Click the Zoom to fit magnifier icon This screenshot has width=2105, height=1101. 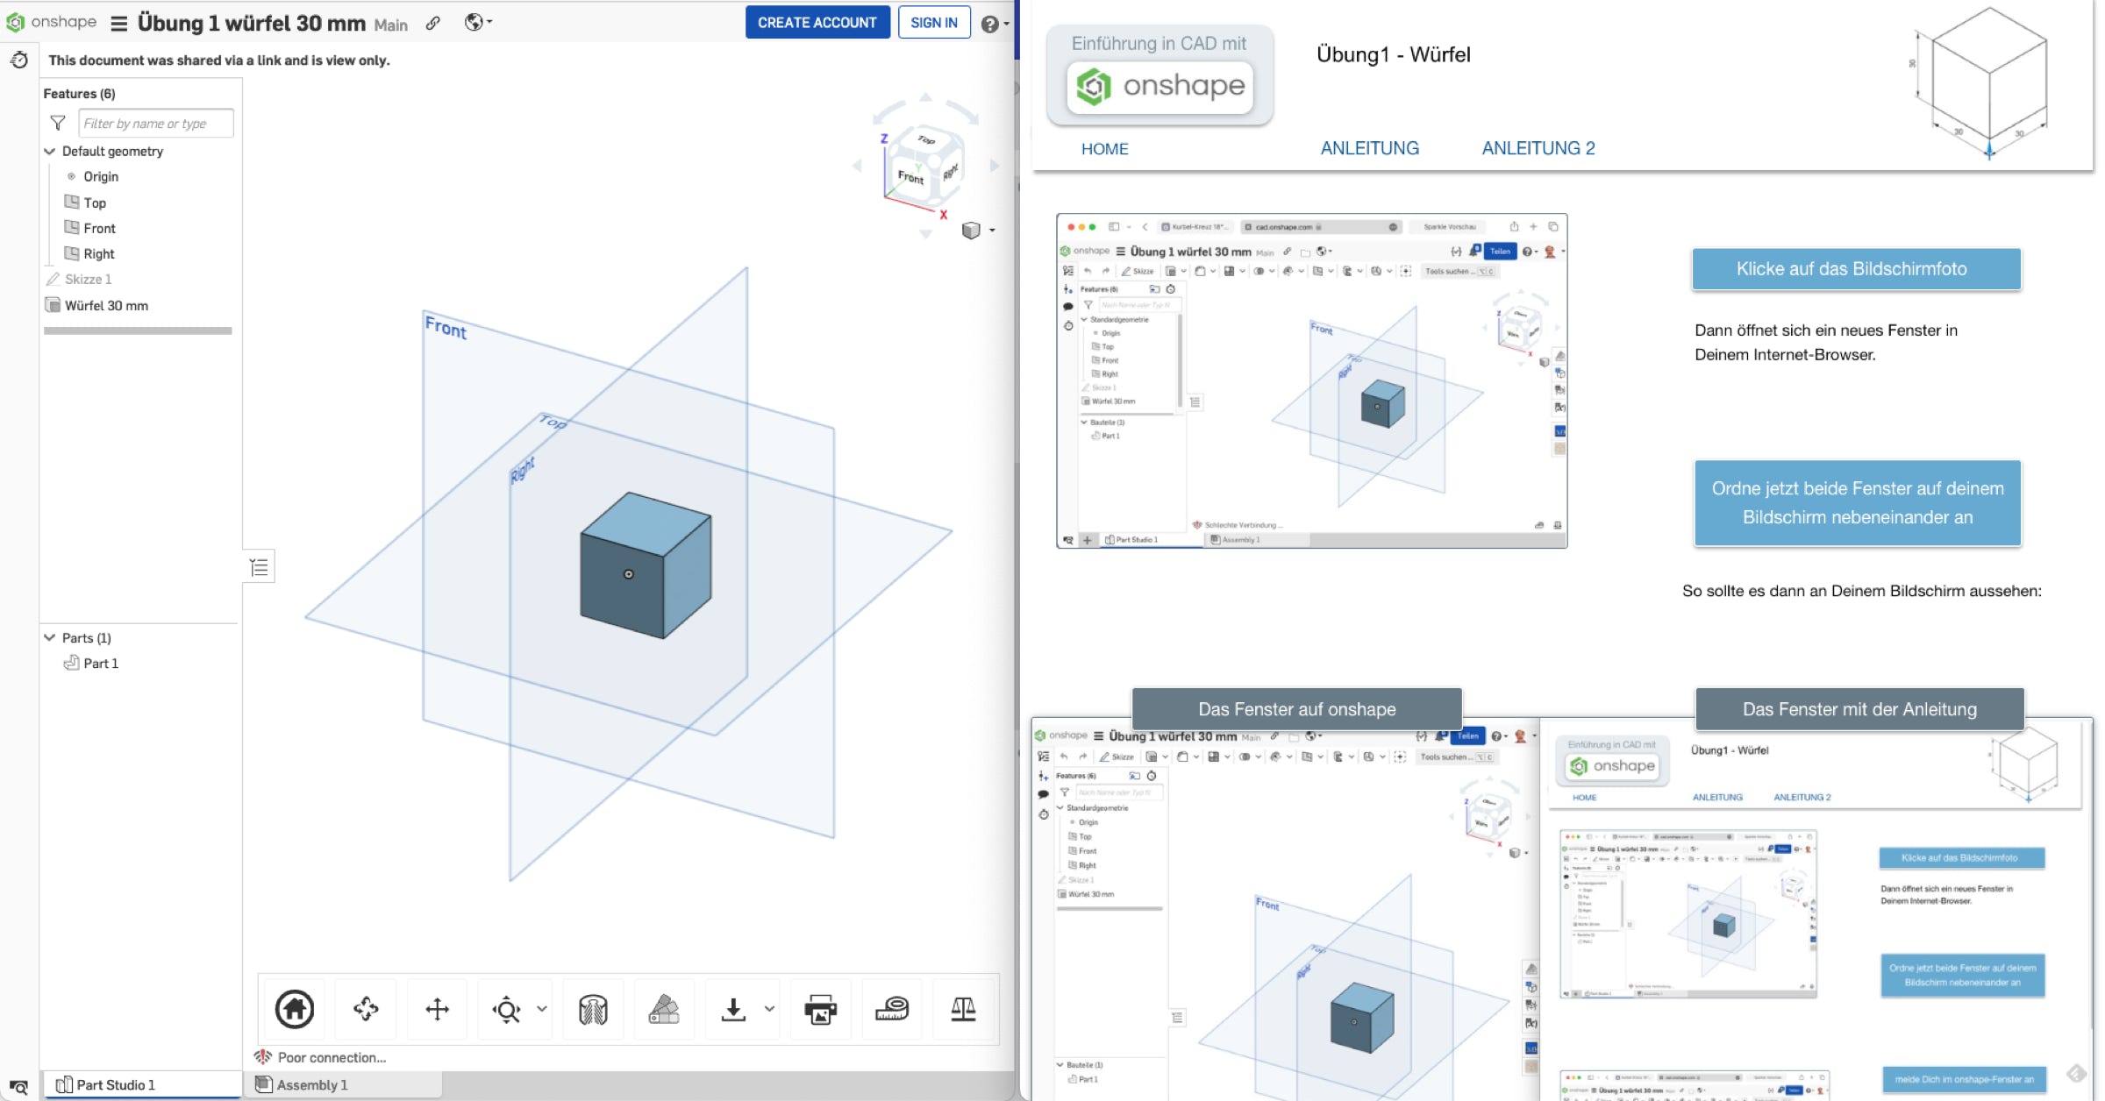point(507,1009)
